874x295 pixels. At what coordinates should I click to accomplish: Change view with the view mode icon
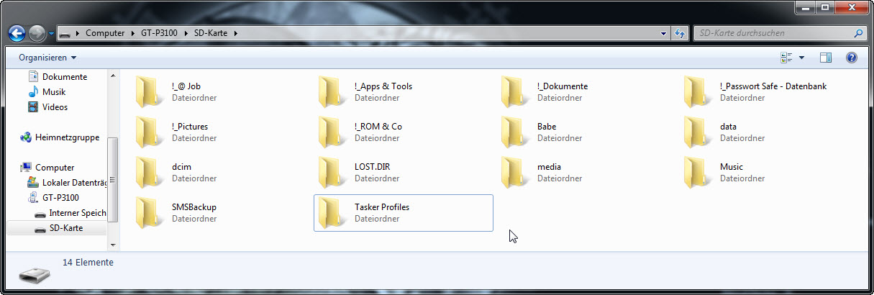786,58
